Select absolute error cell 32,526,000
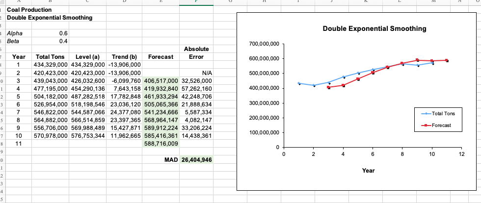 (x=197, y=80)
